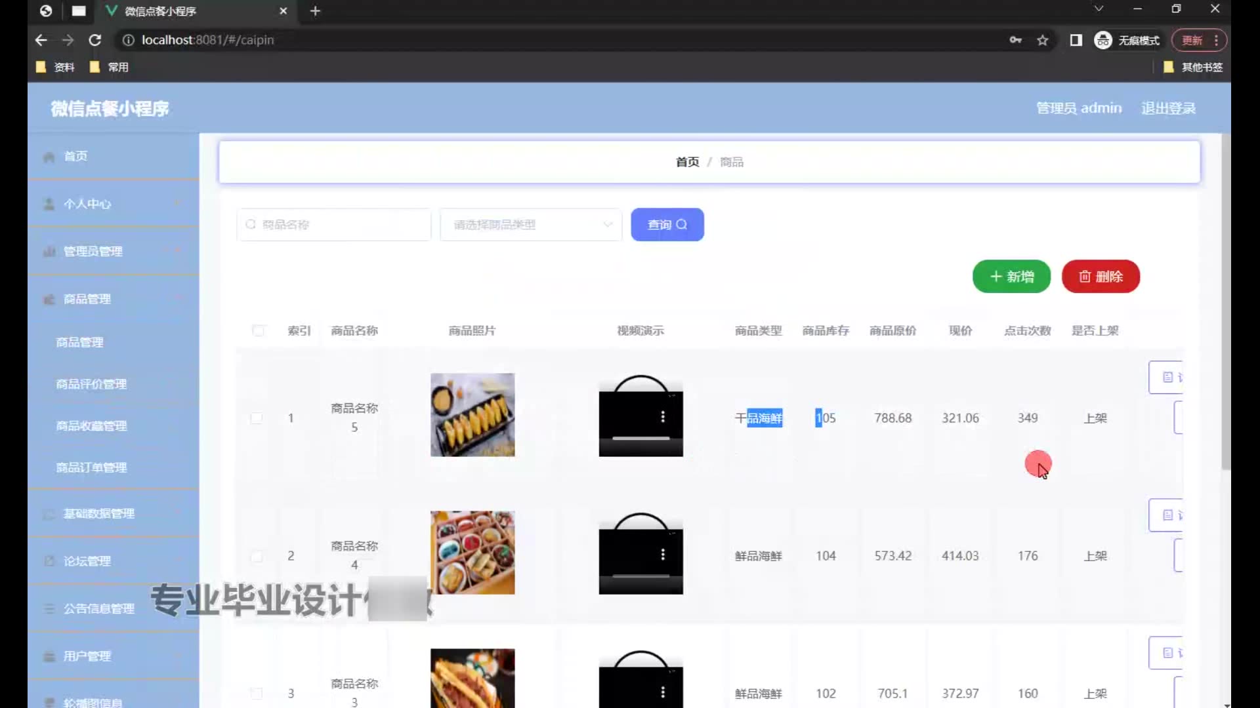
Task: Click video progress bar in row 2
Action: pos(640,576)
